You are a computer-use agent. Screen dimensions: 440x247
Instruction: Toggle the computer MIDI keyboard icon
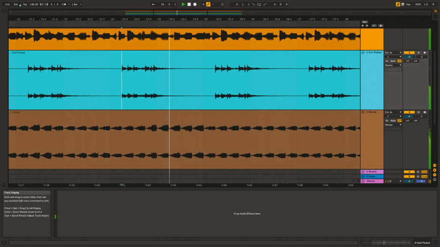pos(403,5)
